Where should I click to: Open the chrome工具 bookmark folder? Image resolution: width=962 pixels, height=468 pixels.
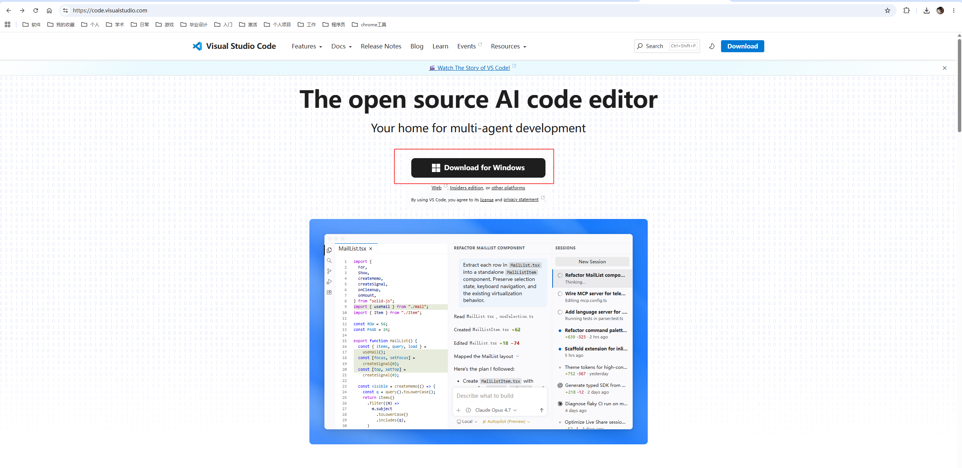pyautogui.click(x=369, y=24)
